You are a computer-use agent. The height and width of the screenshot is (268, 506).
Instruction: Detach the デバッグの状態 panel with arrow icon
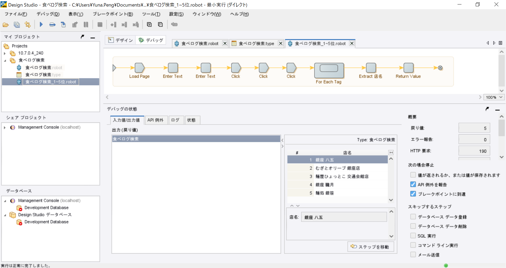(487, 109)
